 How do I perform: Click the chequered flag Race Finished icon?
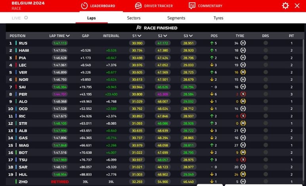(139, 28)
